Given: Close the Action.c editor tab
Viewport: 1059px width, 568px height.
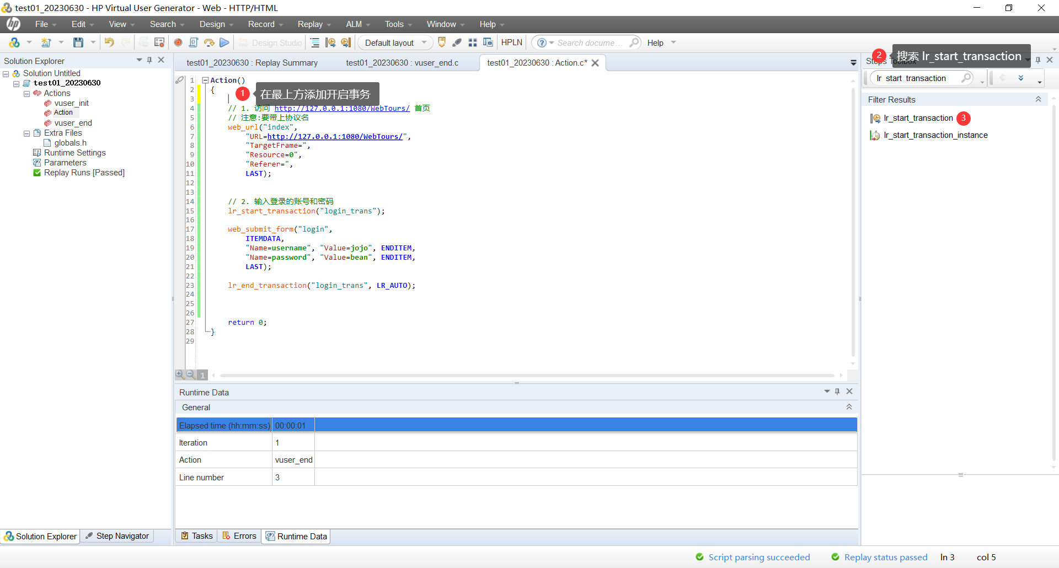Looking at the screenshot, I should (x=595, y=63).
